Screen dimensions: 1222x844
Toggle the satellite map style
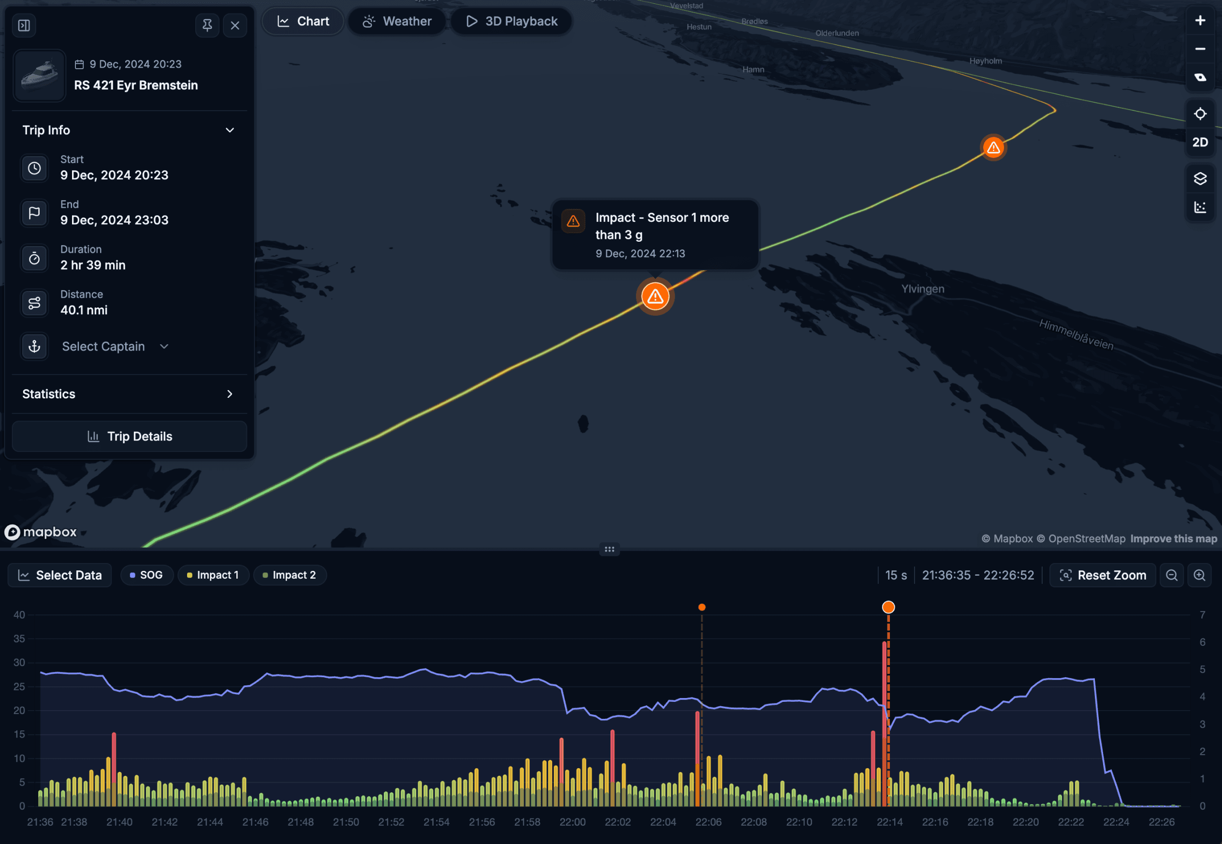coord(1200,77)
